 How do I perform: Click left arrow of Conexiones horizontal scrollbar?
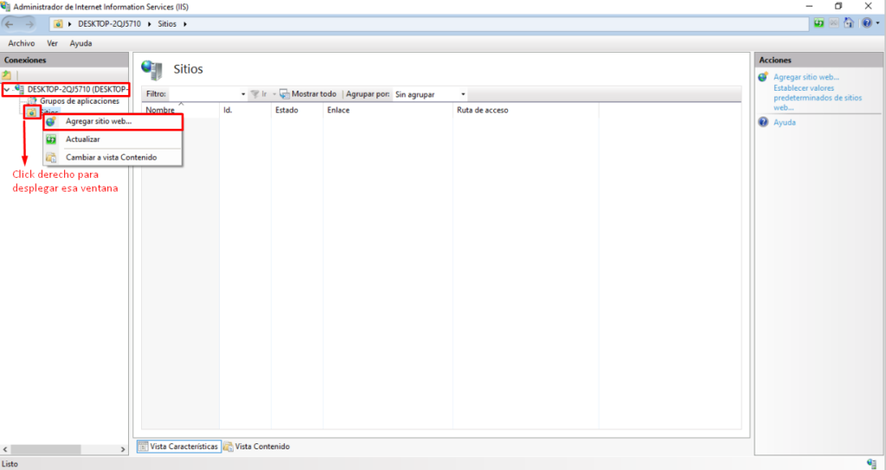[x=5, y=449]
